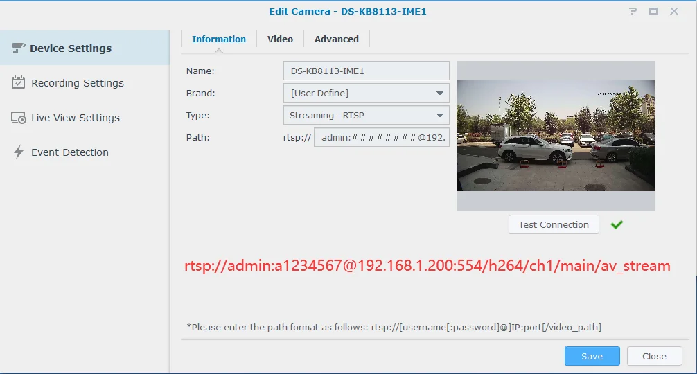
Task: Open help via the question mark icon
Action: (x=633, y=11)
